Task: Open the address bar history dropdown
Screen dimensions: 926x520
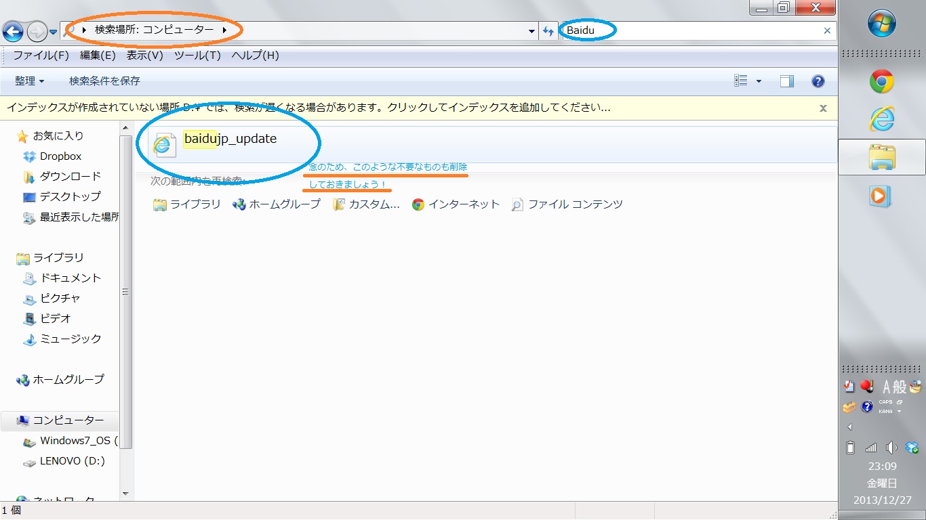Action: point(532,31)
